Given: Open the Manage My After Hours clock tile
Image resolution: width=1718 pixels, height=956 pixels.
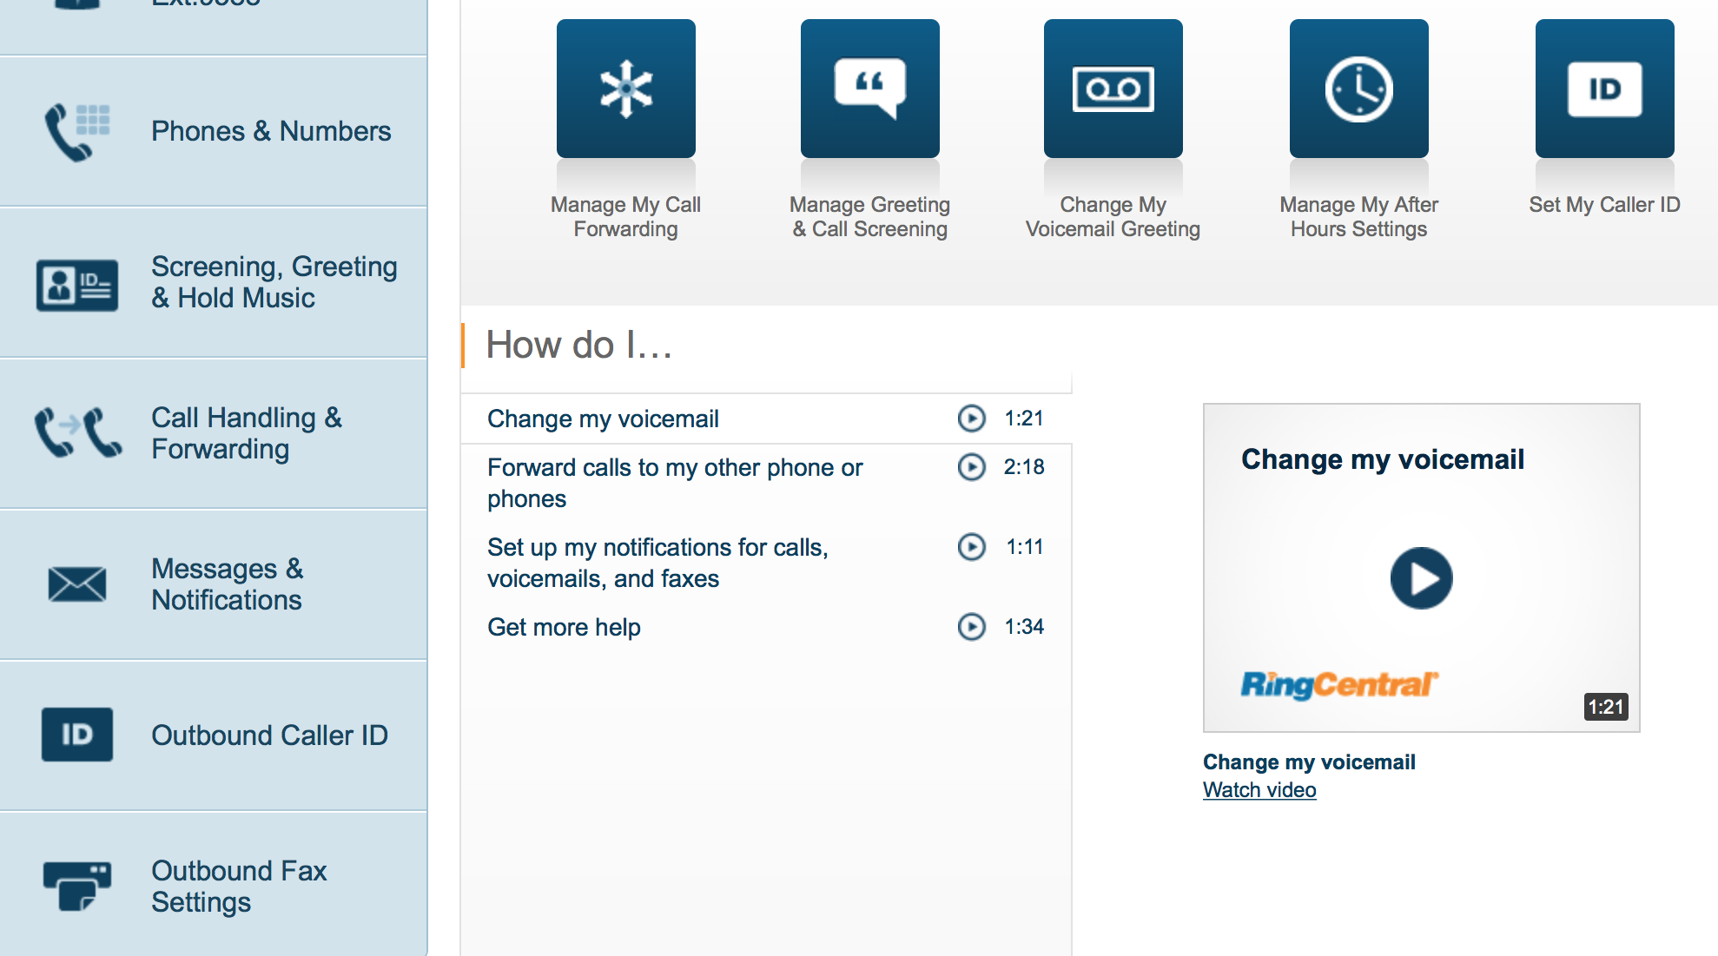Looking at the screenshot, I should (1358, 89).
